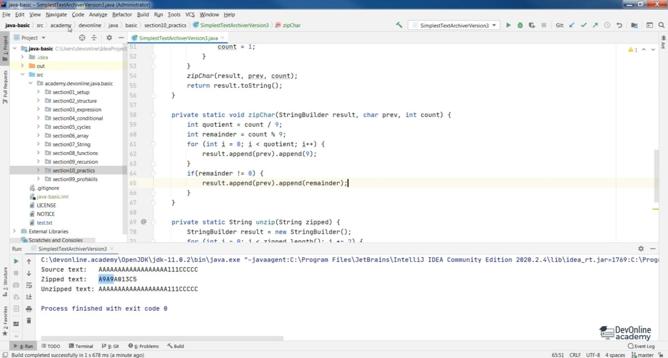The height and width of the screenshot is (358, 668).
Task: Open the Terminal tool window
Action: click(x=81, y=346)
